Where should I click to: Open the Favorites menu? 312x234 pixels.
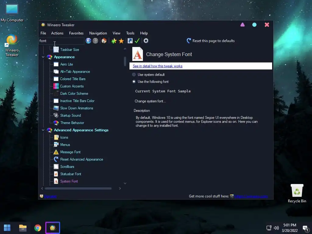[x=76, y=33]
